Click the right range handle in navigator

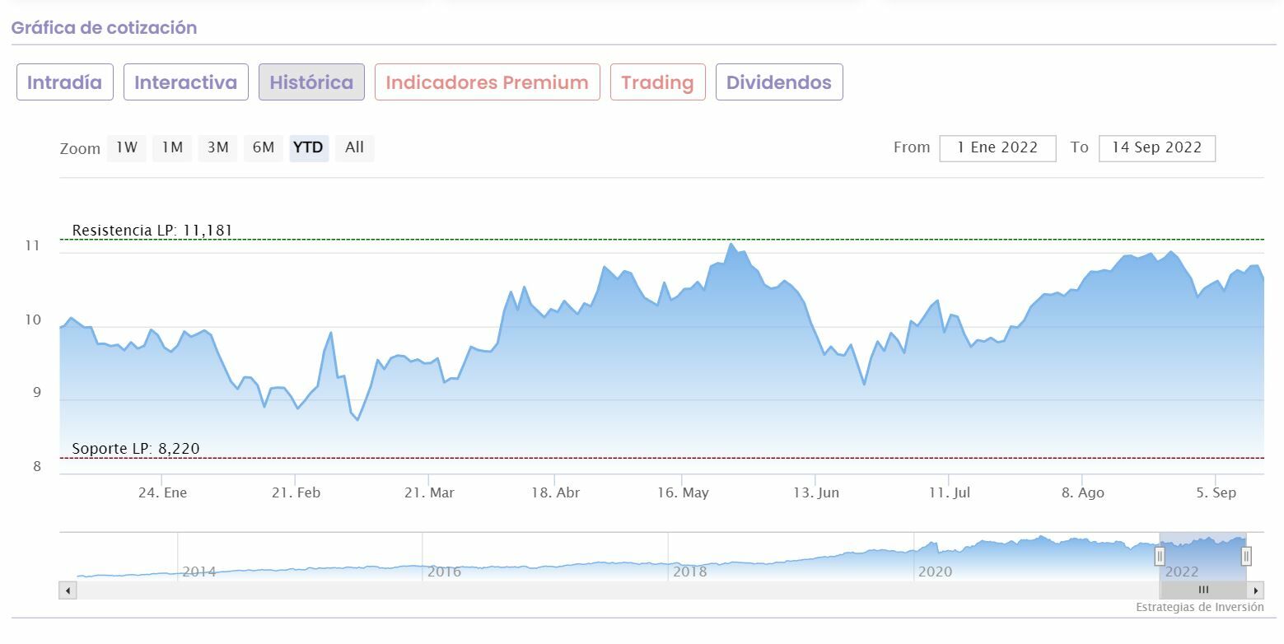pos(1246,557)
